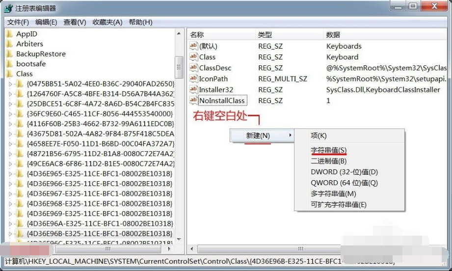Viewport: 452px width, 271px height.
Task: Expand the {4658EE7E-F050-11D1 key
Action: pos(10,144)
